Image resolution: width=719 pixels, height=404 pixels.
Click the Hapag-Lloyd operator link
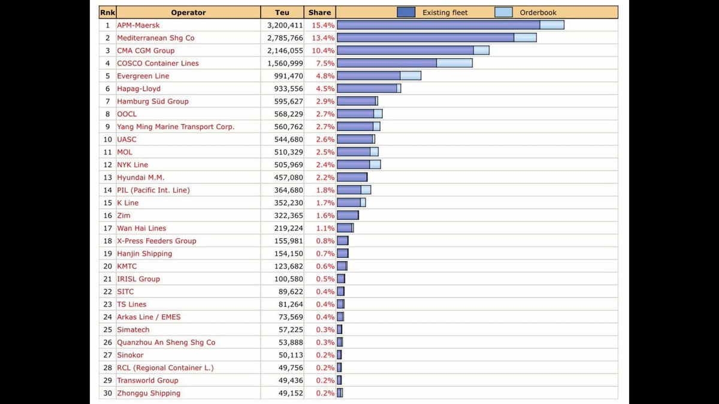(x=138, y=89)
